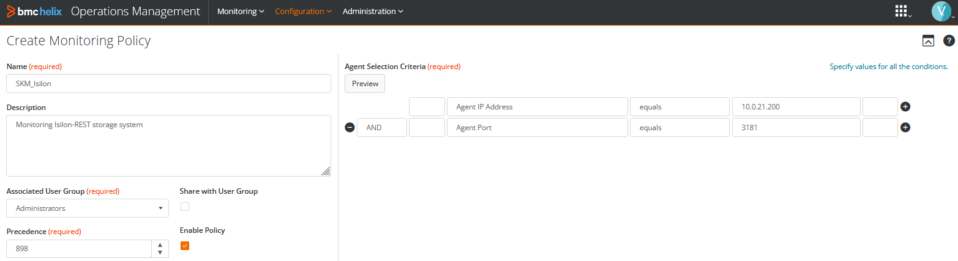This screenshot has width=958, height=261.
Task: Select the Agent Port criteria field
Action: click(x=537, y=128)
